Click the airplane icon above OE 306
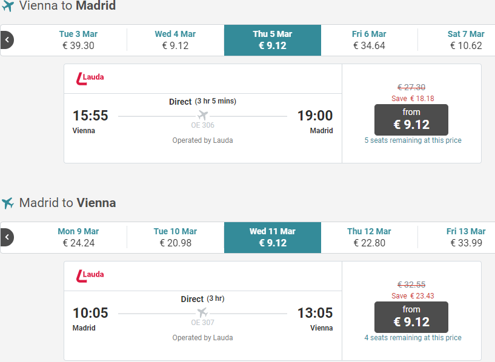 coord(202,116)
